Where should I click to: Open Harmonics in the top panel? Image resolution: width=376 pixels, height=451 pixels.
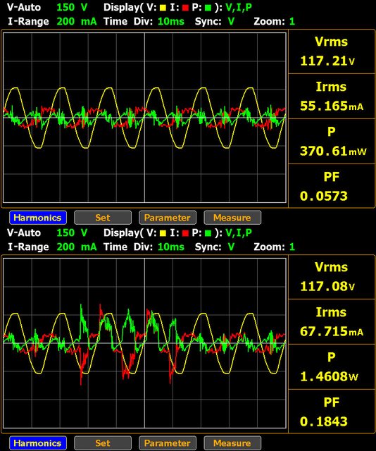click(38, 218)
